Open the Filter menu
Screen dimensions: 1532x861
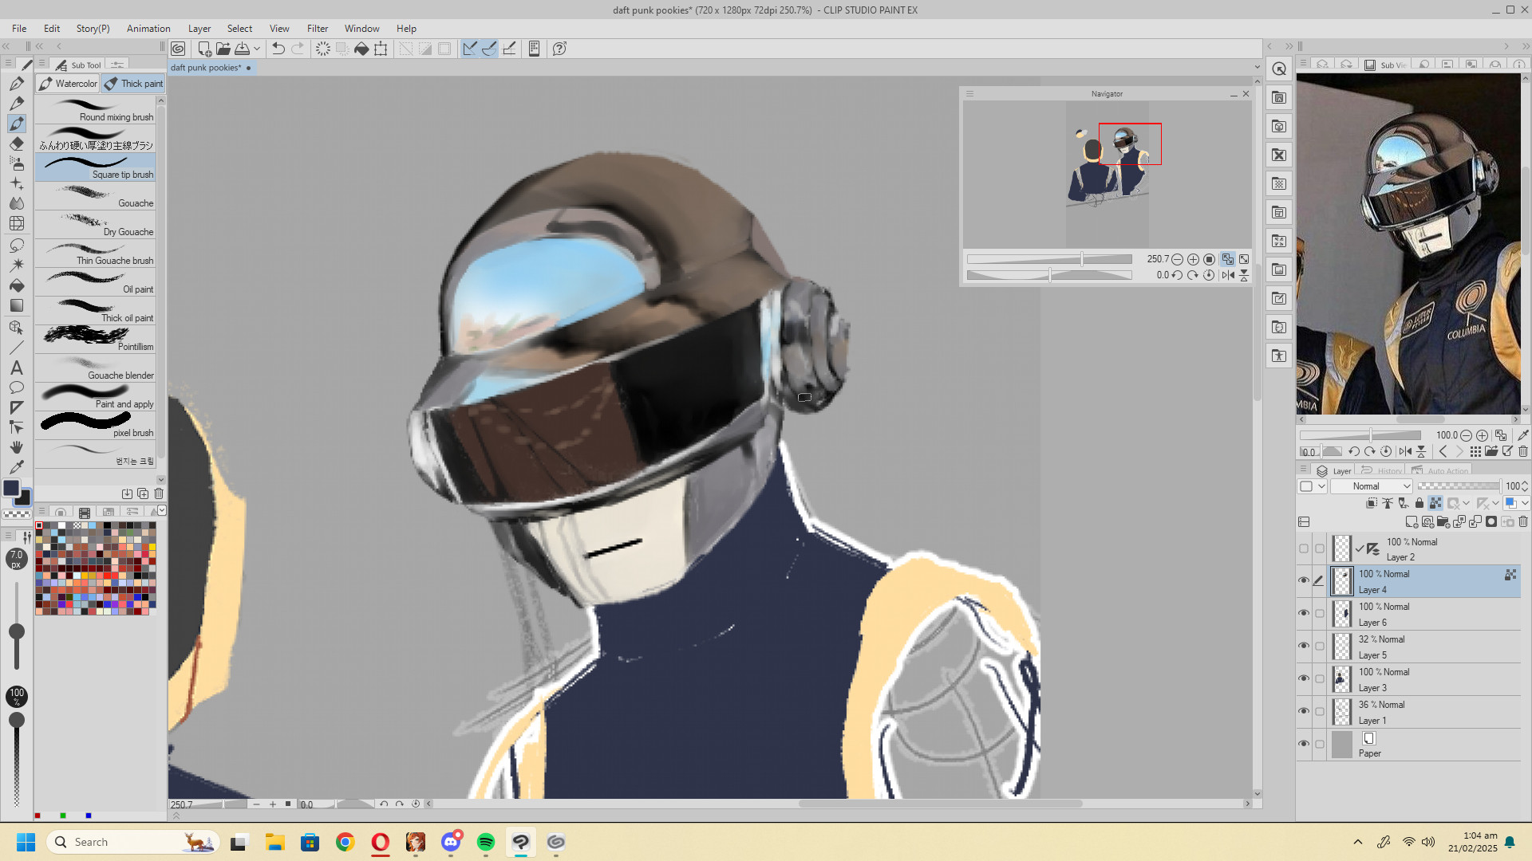click(x=318, y=29)
